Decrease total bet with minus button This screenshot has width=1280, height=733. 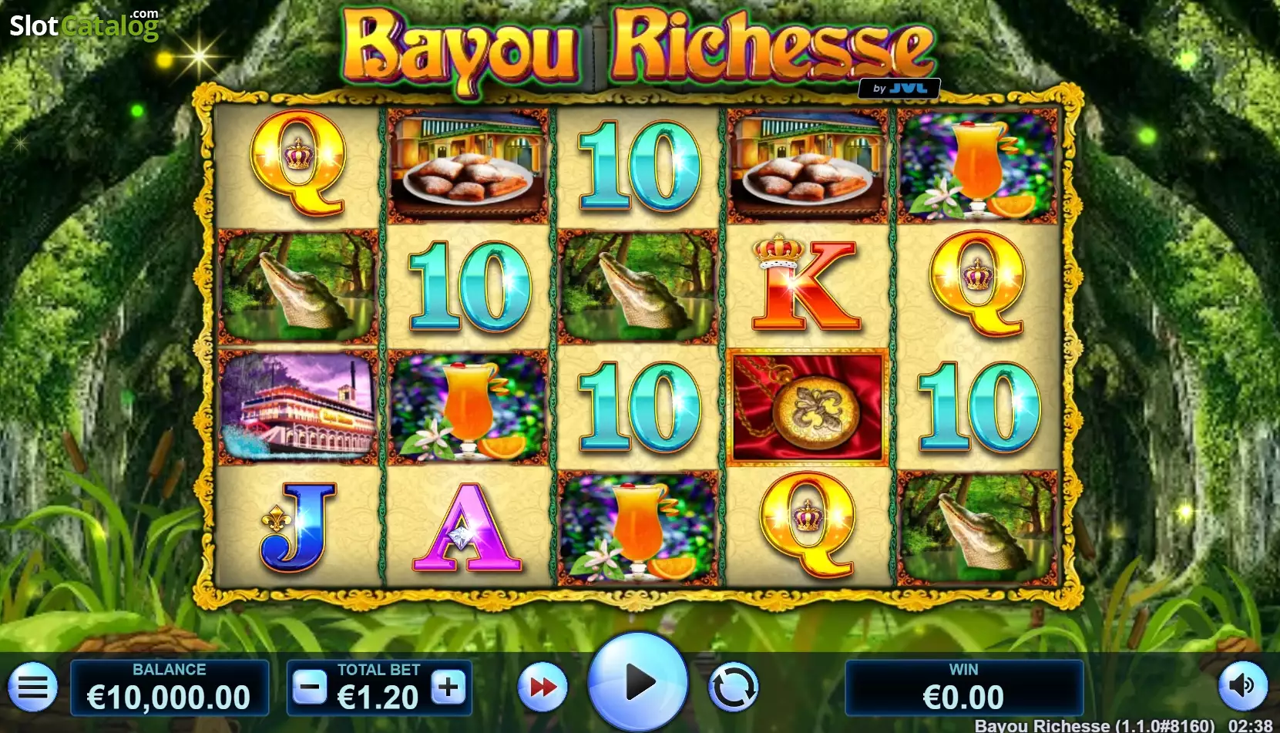(310, 686)
